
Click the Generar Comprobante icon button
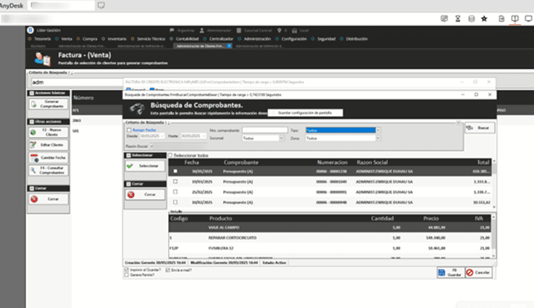(34, 104)
